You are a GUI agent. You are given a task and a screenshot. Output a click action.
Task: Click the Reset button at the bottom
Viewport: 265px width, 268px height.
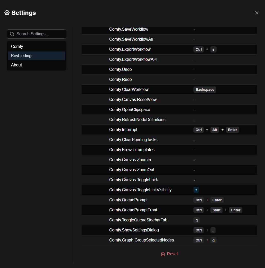[172, 254]
